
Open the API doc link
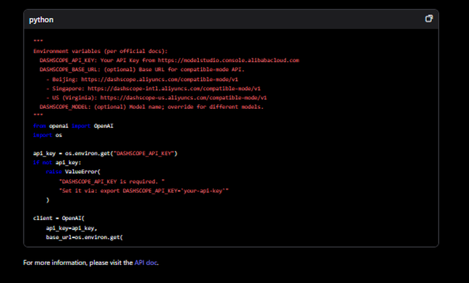[x=145, y=263]
